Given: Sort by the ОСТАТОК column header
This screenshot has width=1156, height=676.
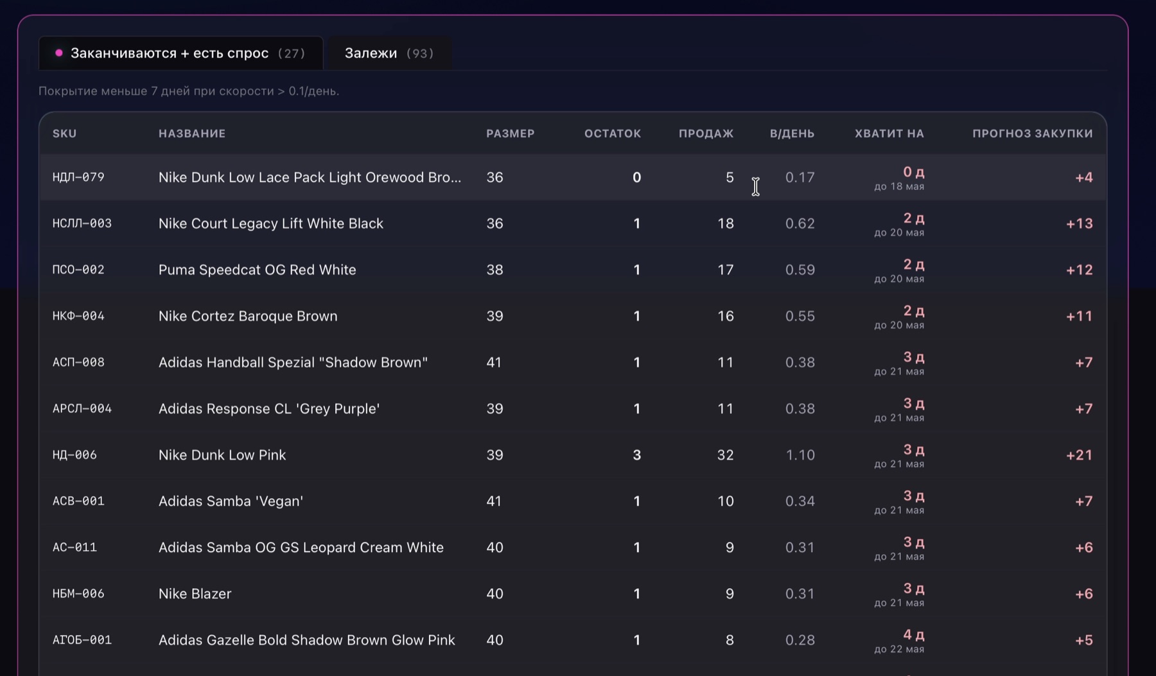Looking at the screenshot, I should 613,134.
